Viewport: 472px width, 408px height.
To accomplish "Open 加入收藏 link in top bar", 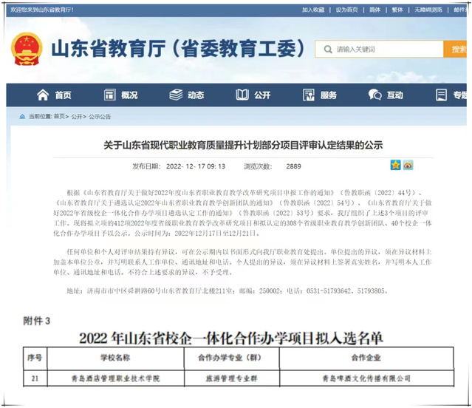I will point(313,10).
